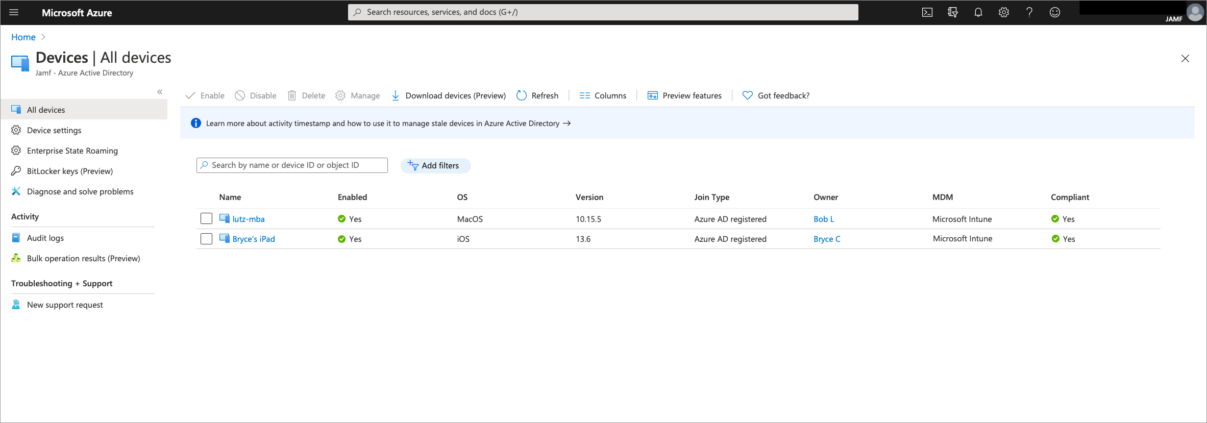
Task: Open Directory and subscription filter icon
Action: click(953, 12)
